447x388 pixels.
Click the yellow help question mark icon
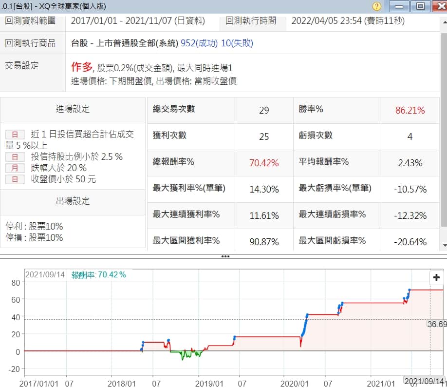376,6
